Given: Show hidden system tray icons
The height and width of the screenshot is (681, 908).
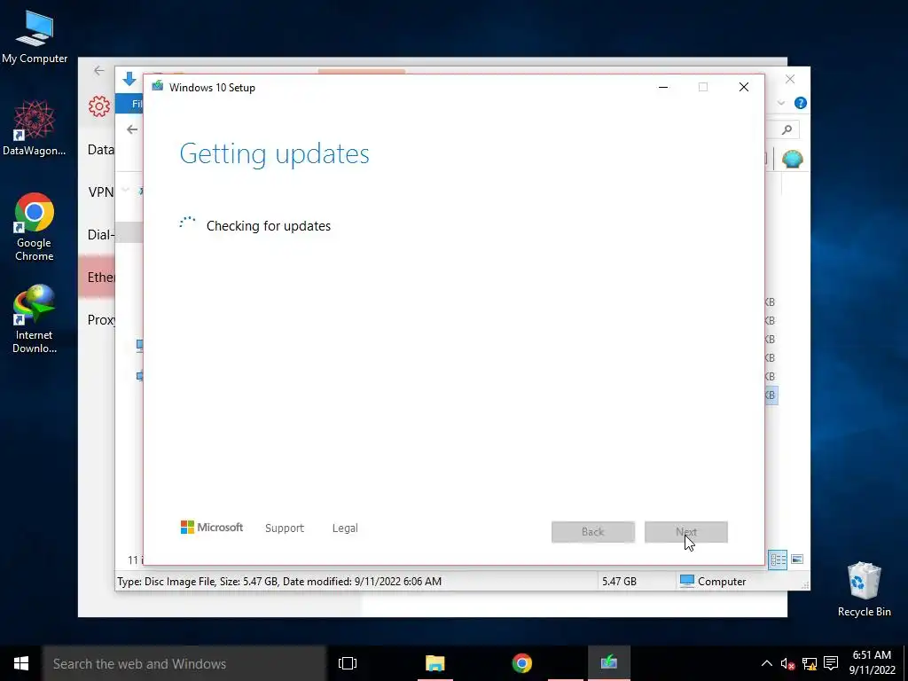Looking at the screenshot, I should click(x=766, y=663).
